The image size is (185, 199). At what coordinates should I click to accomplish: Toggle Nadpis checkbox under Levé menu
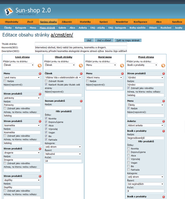coord(5,81)
